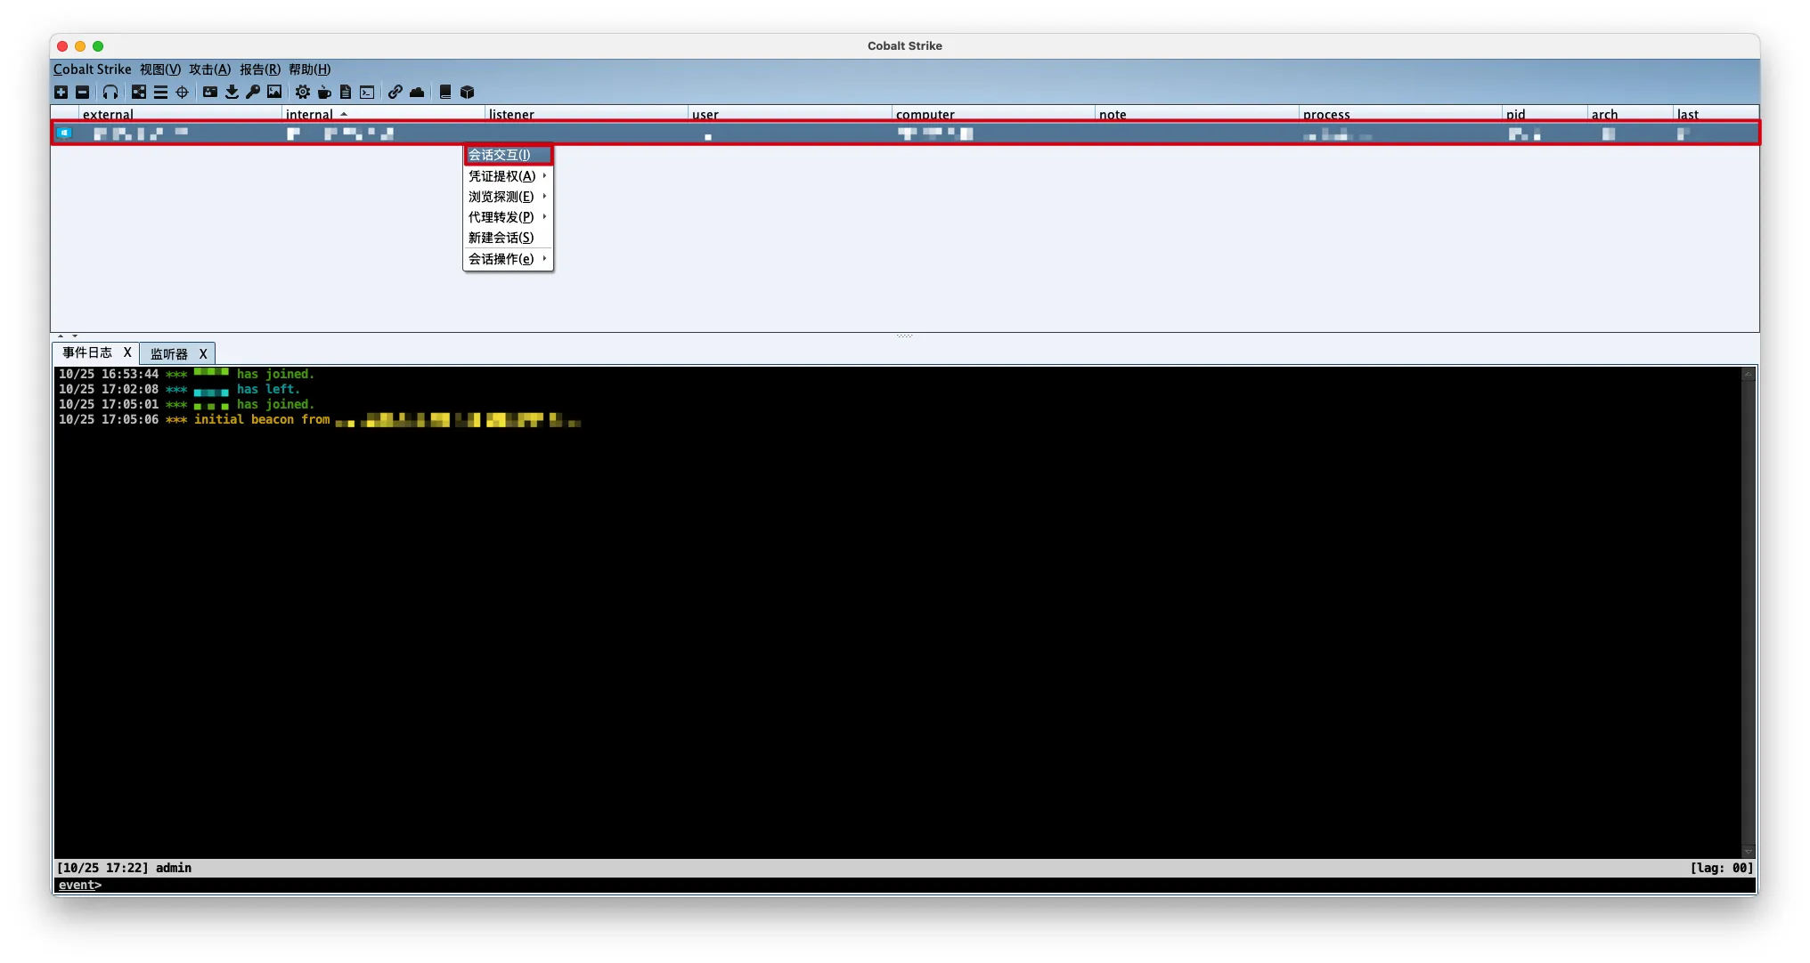Open the 攻击(A) menu
1810x963 pixels.
[209, 69]
